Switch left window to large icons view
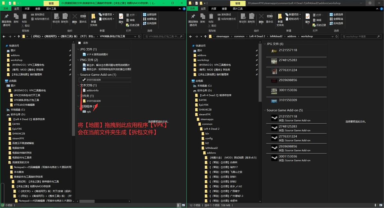The height and width of the screenshot is (208, 384). click(183, 205)
